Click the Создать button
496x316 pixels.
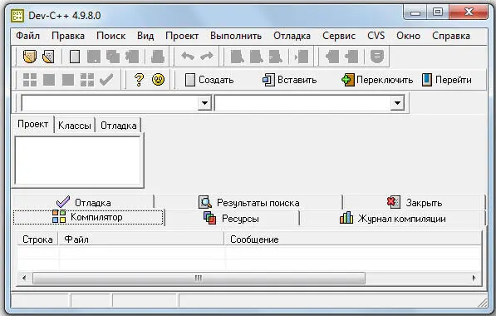tap(209, 80)
